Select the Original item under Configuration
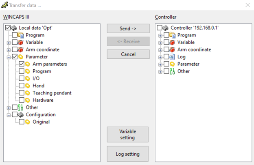Screen dimensions: 254x165 point(41,122)
